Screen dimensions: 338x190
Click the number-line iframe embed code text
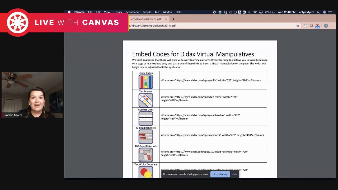[200, 117]
